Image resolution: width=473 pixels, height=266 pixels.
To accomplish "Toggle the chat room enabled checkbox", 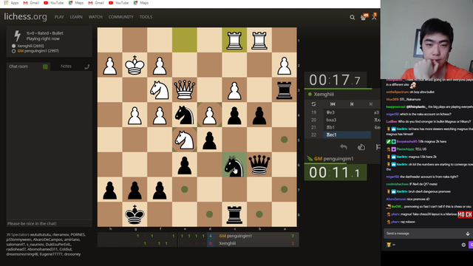I will click(45, 66).
